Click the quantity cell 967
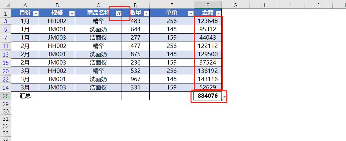This screenshot has height=141, width=346. (x=136, y=79)
